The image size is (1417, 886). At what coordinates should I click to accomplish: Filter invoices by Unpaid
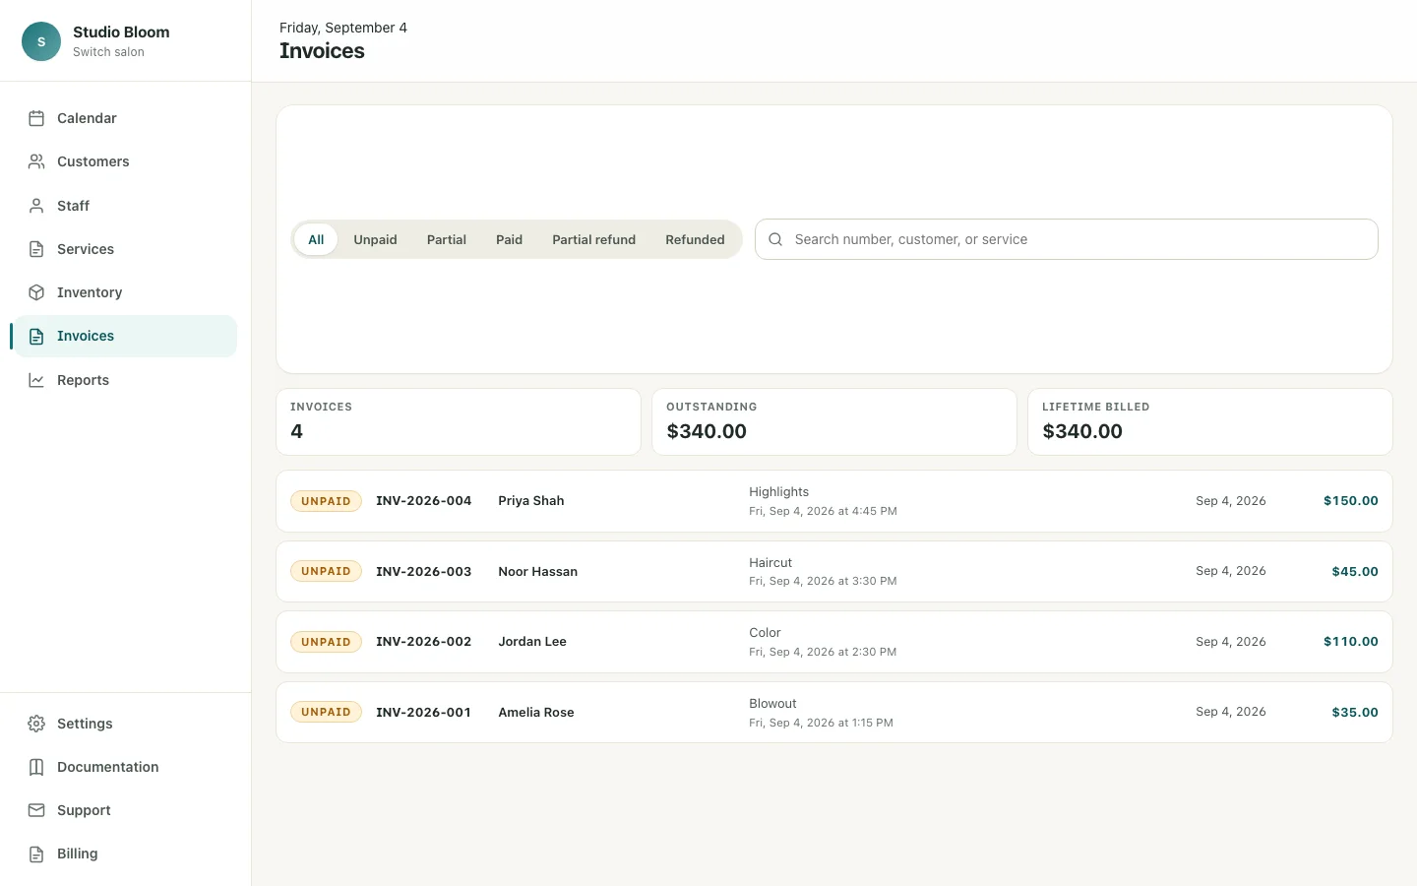376,239
